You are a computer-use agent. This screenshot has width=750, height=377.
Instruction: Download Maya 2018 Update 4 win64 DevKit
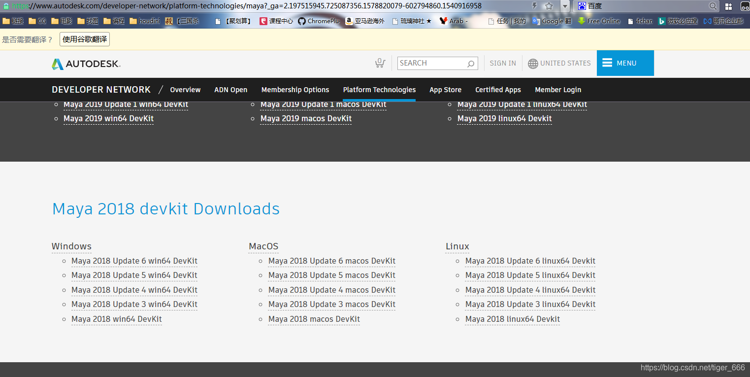134,290
